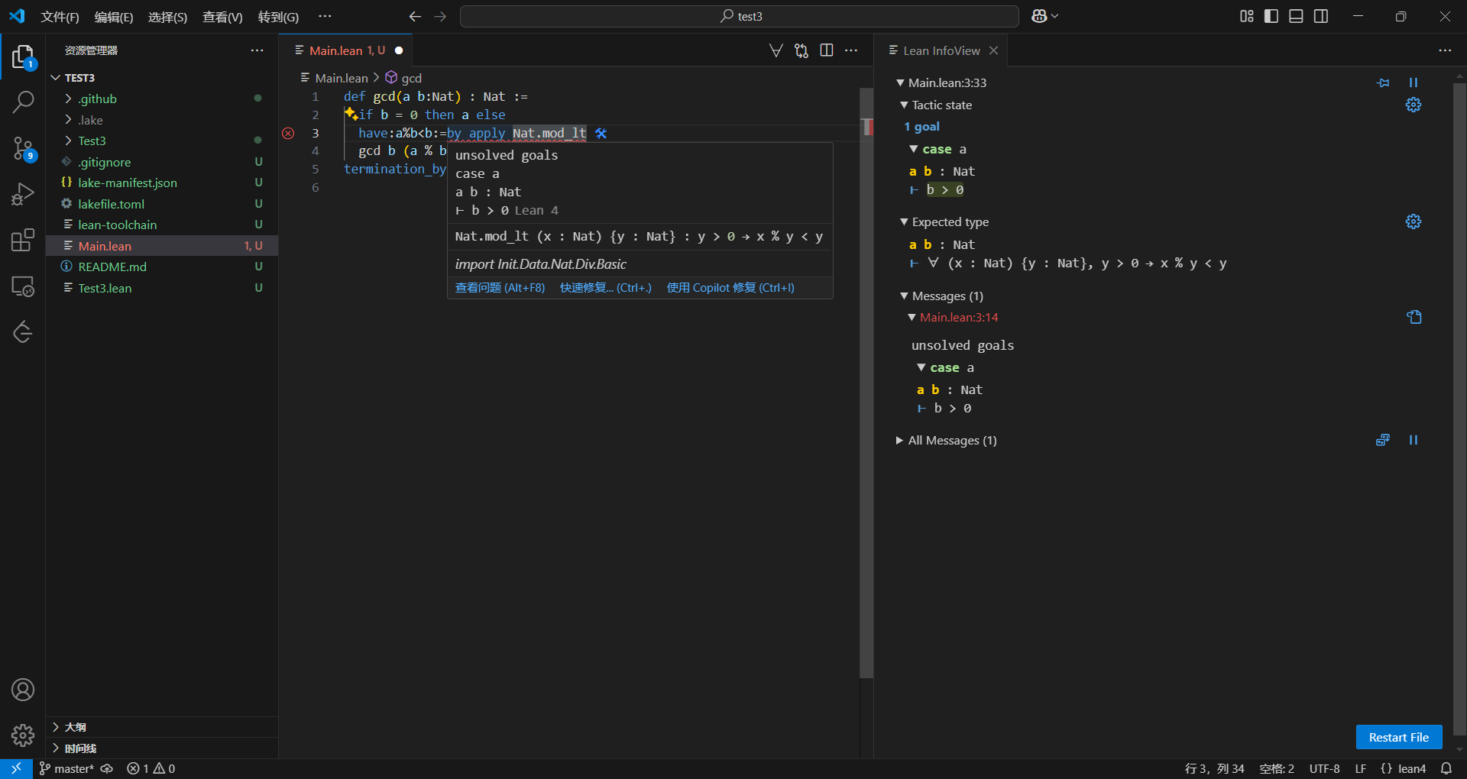Open the Manage gear in activity bar

(23, 735)
